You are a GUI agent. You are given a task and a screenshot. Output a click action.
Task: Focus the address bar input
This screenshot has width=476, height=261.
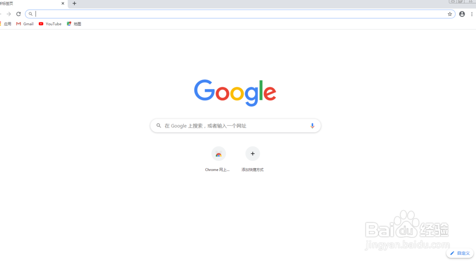240,14
